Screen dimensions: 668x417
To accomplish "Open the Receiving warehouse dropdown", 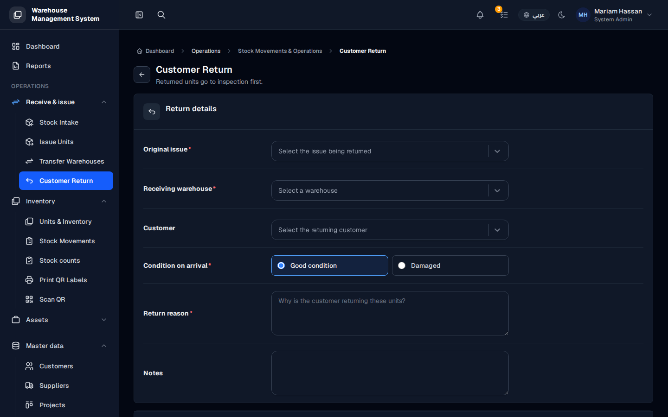I will (390, 190).
